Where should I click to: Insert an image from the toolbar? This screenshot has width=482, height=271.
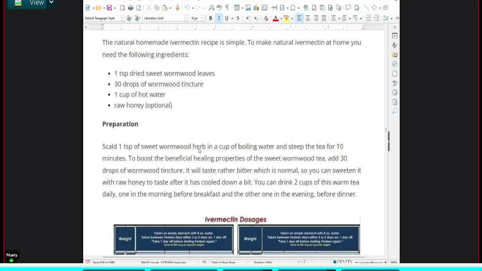pos(248,8)
